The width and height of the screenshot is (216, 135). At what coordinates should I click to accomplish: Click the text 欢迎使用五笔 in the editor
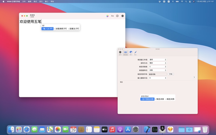[x=30, y=22]
